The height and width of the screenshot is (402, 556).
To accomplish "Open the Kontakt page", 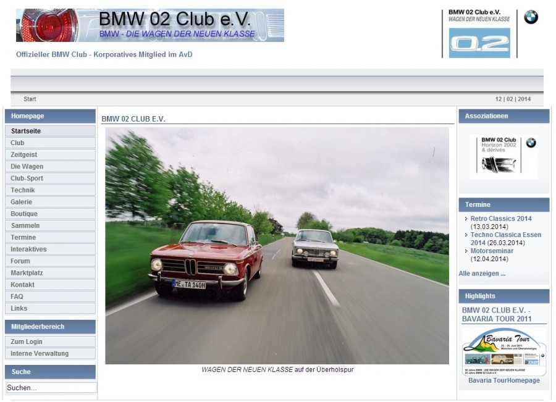I will (51, 285).
